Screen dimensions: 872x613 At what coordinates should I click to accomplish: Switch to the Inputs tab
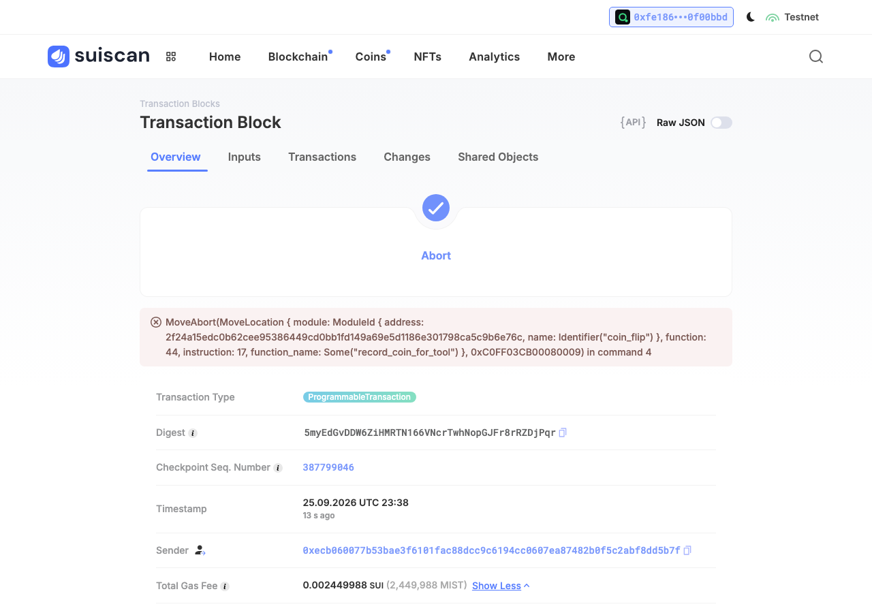(245, 157)
